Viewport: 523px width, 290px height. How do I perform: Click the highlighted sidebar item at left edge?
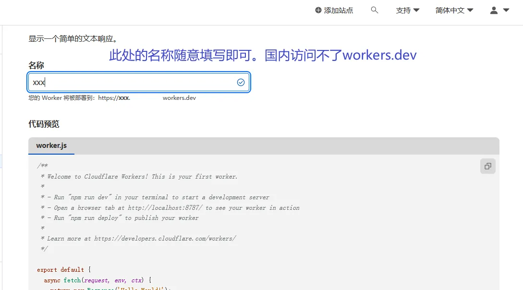pyautogui.click(x=1, y=161)
